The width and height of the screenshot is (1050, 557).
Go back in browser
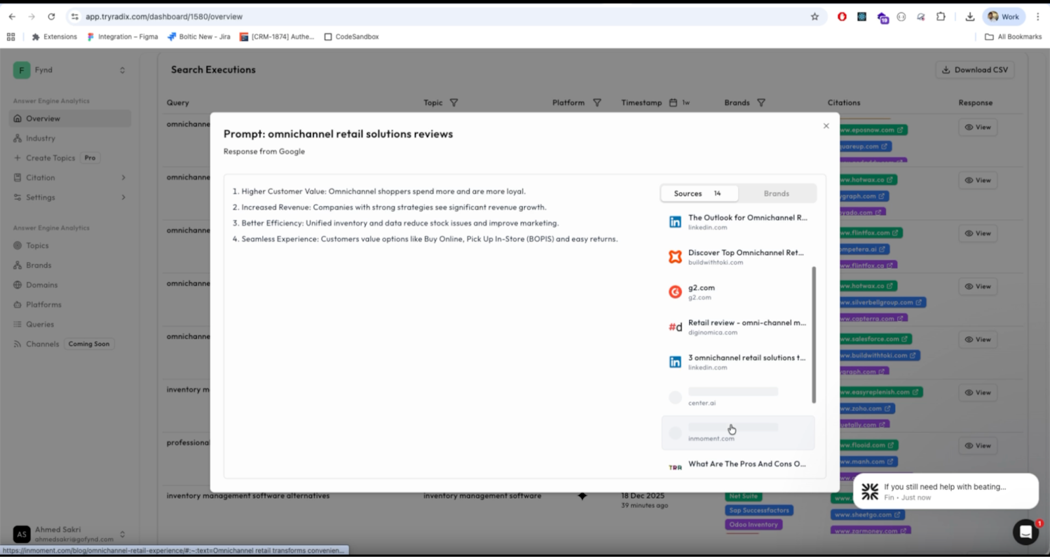click(12, 16)
